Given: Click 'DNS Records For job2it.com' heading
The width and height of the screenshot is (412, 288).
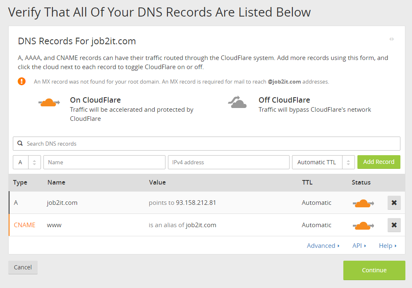Looking at the screenshot, I should 77,41.
